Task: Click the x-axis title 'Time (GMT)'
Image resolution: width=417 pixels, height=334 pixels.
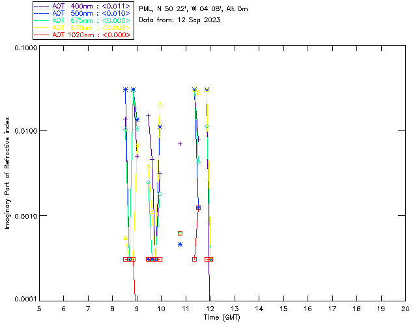Action: tap(222, 318)
